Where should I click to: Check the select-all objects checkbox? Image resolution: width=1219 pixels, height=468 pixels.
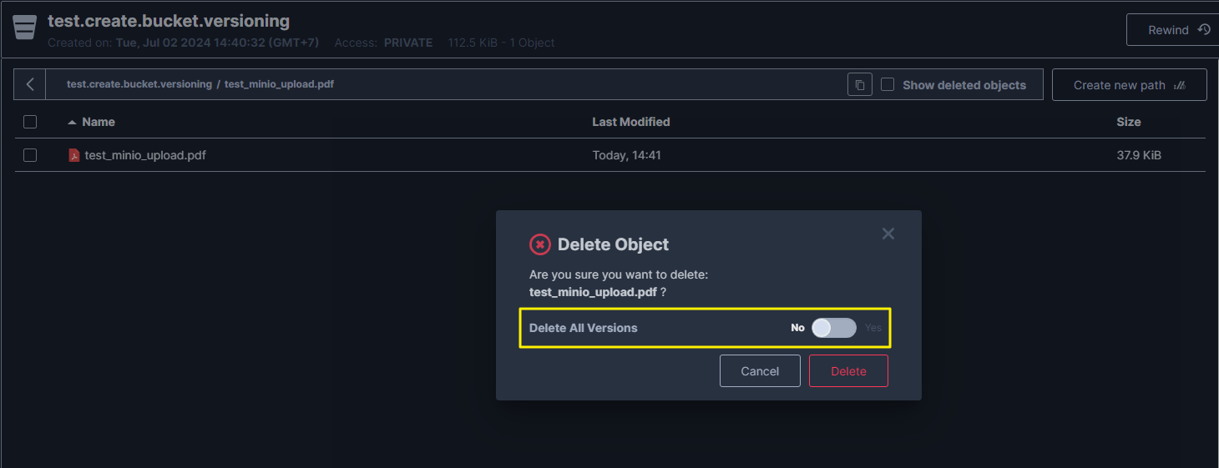[x=30, y=122]
